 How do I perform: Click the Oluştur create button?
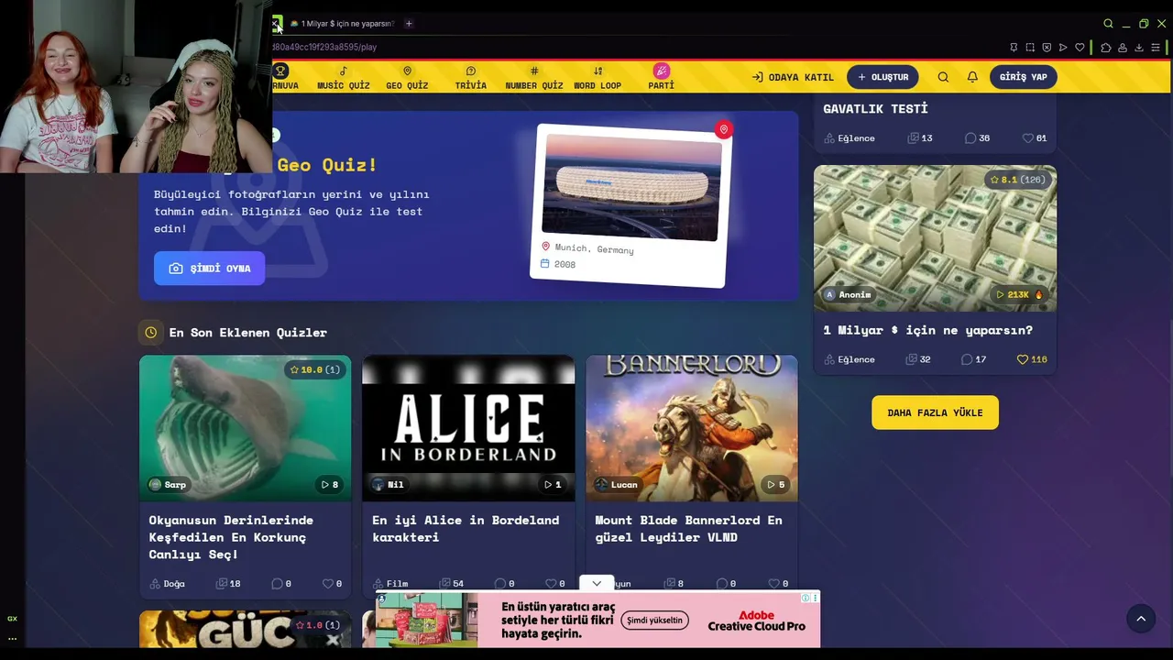click(x=882, y=77)
